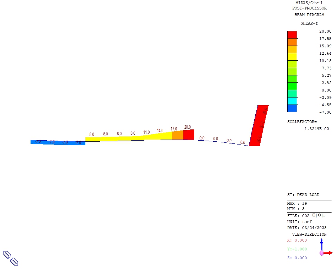This screenshot has height=269, width=334.
Task: Click the VIEW-DIRECTION heading
Action: [x=309, y=234]
